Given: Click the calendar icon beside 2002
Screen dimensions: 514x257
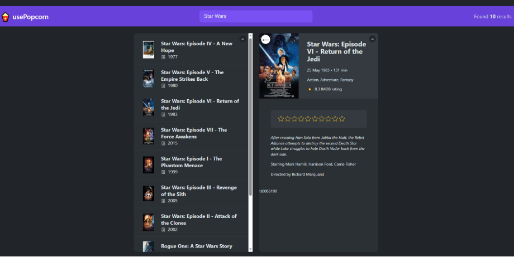Looking at the screenshot, I should click(x=163, y=230).
